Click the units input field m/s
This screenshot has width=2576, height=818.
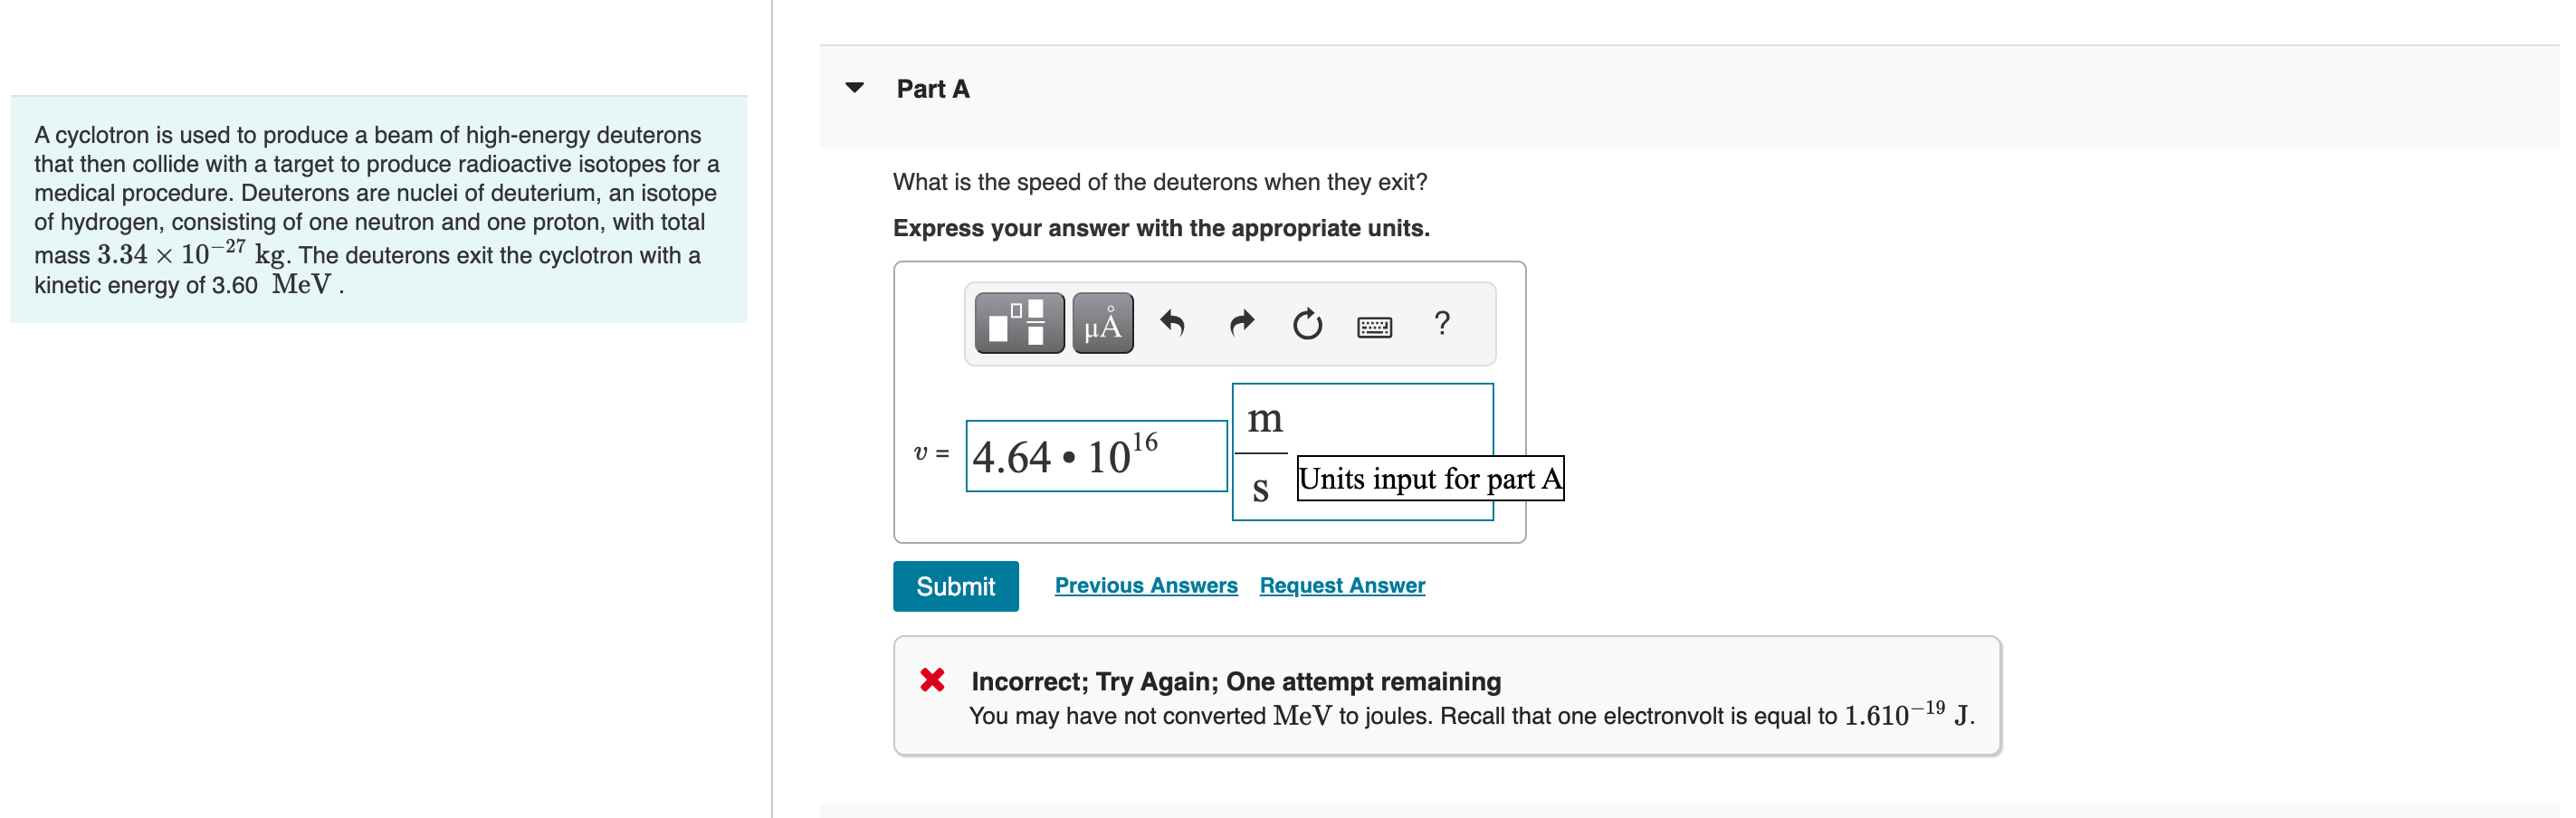point(1363,452)
